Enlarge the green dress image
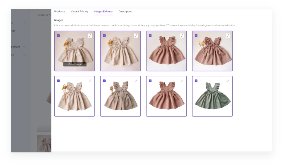Screen dimensions: 283x166 coord(228,81)
